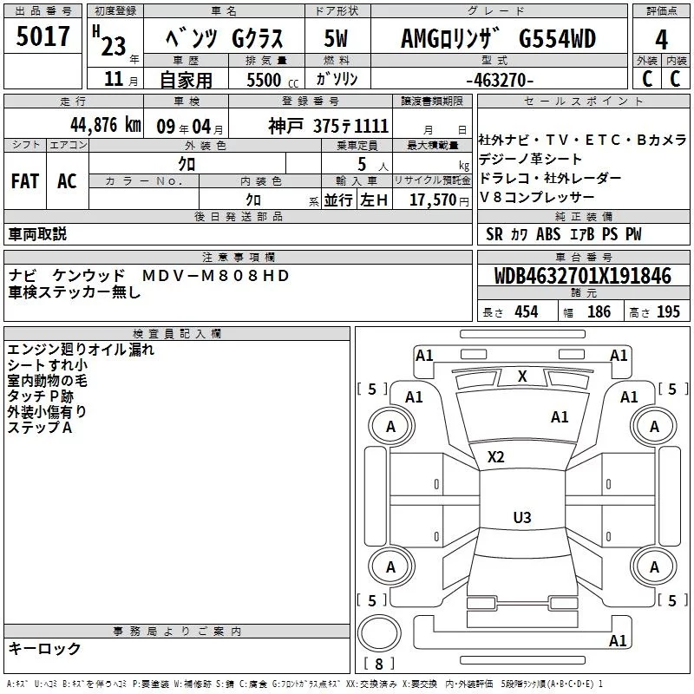Select the office notice キーロック
694x694 pixels.
tap(44, 648)
